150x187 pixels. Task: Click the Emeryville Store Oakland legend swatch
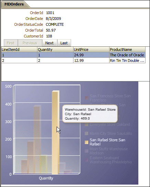pyautogui.click(x=86, y=125)
